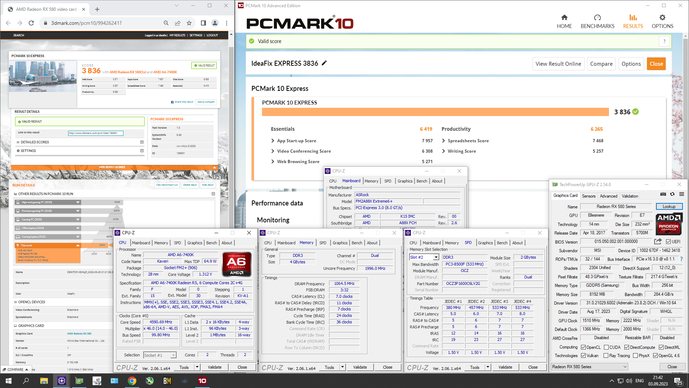Open notification center
689x388 pixels.
tap(678, 381)
